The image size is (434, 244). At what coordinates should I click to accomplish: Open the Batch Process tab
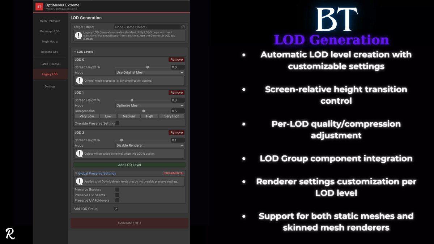[50, 64]
